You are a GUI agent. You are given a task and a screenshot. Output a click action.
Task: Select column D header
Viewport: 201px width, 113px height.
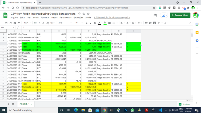(59, 31)
